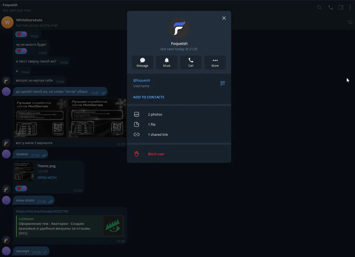Start a call from profile popup
The image size is (355, 257).
[191, 62]
